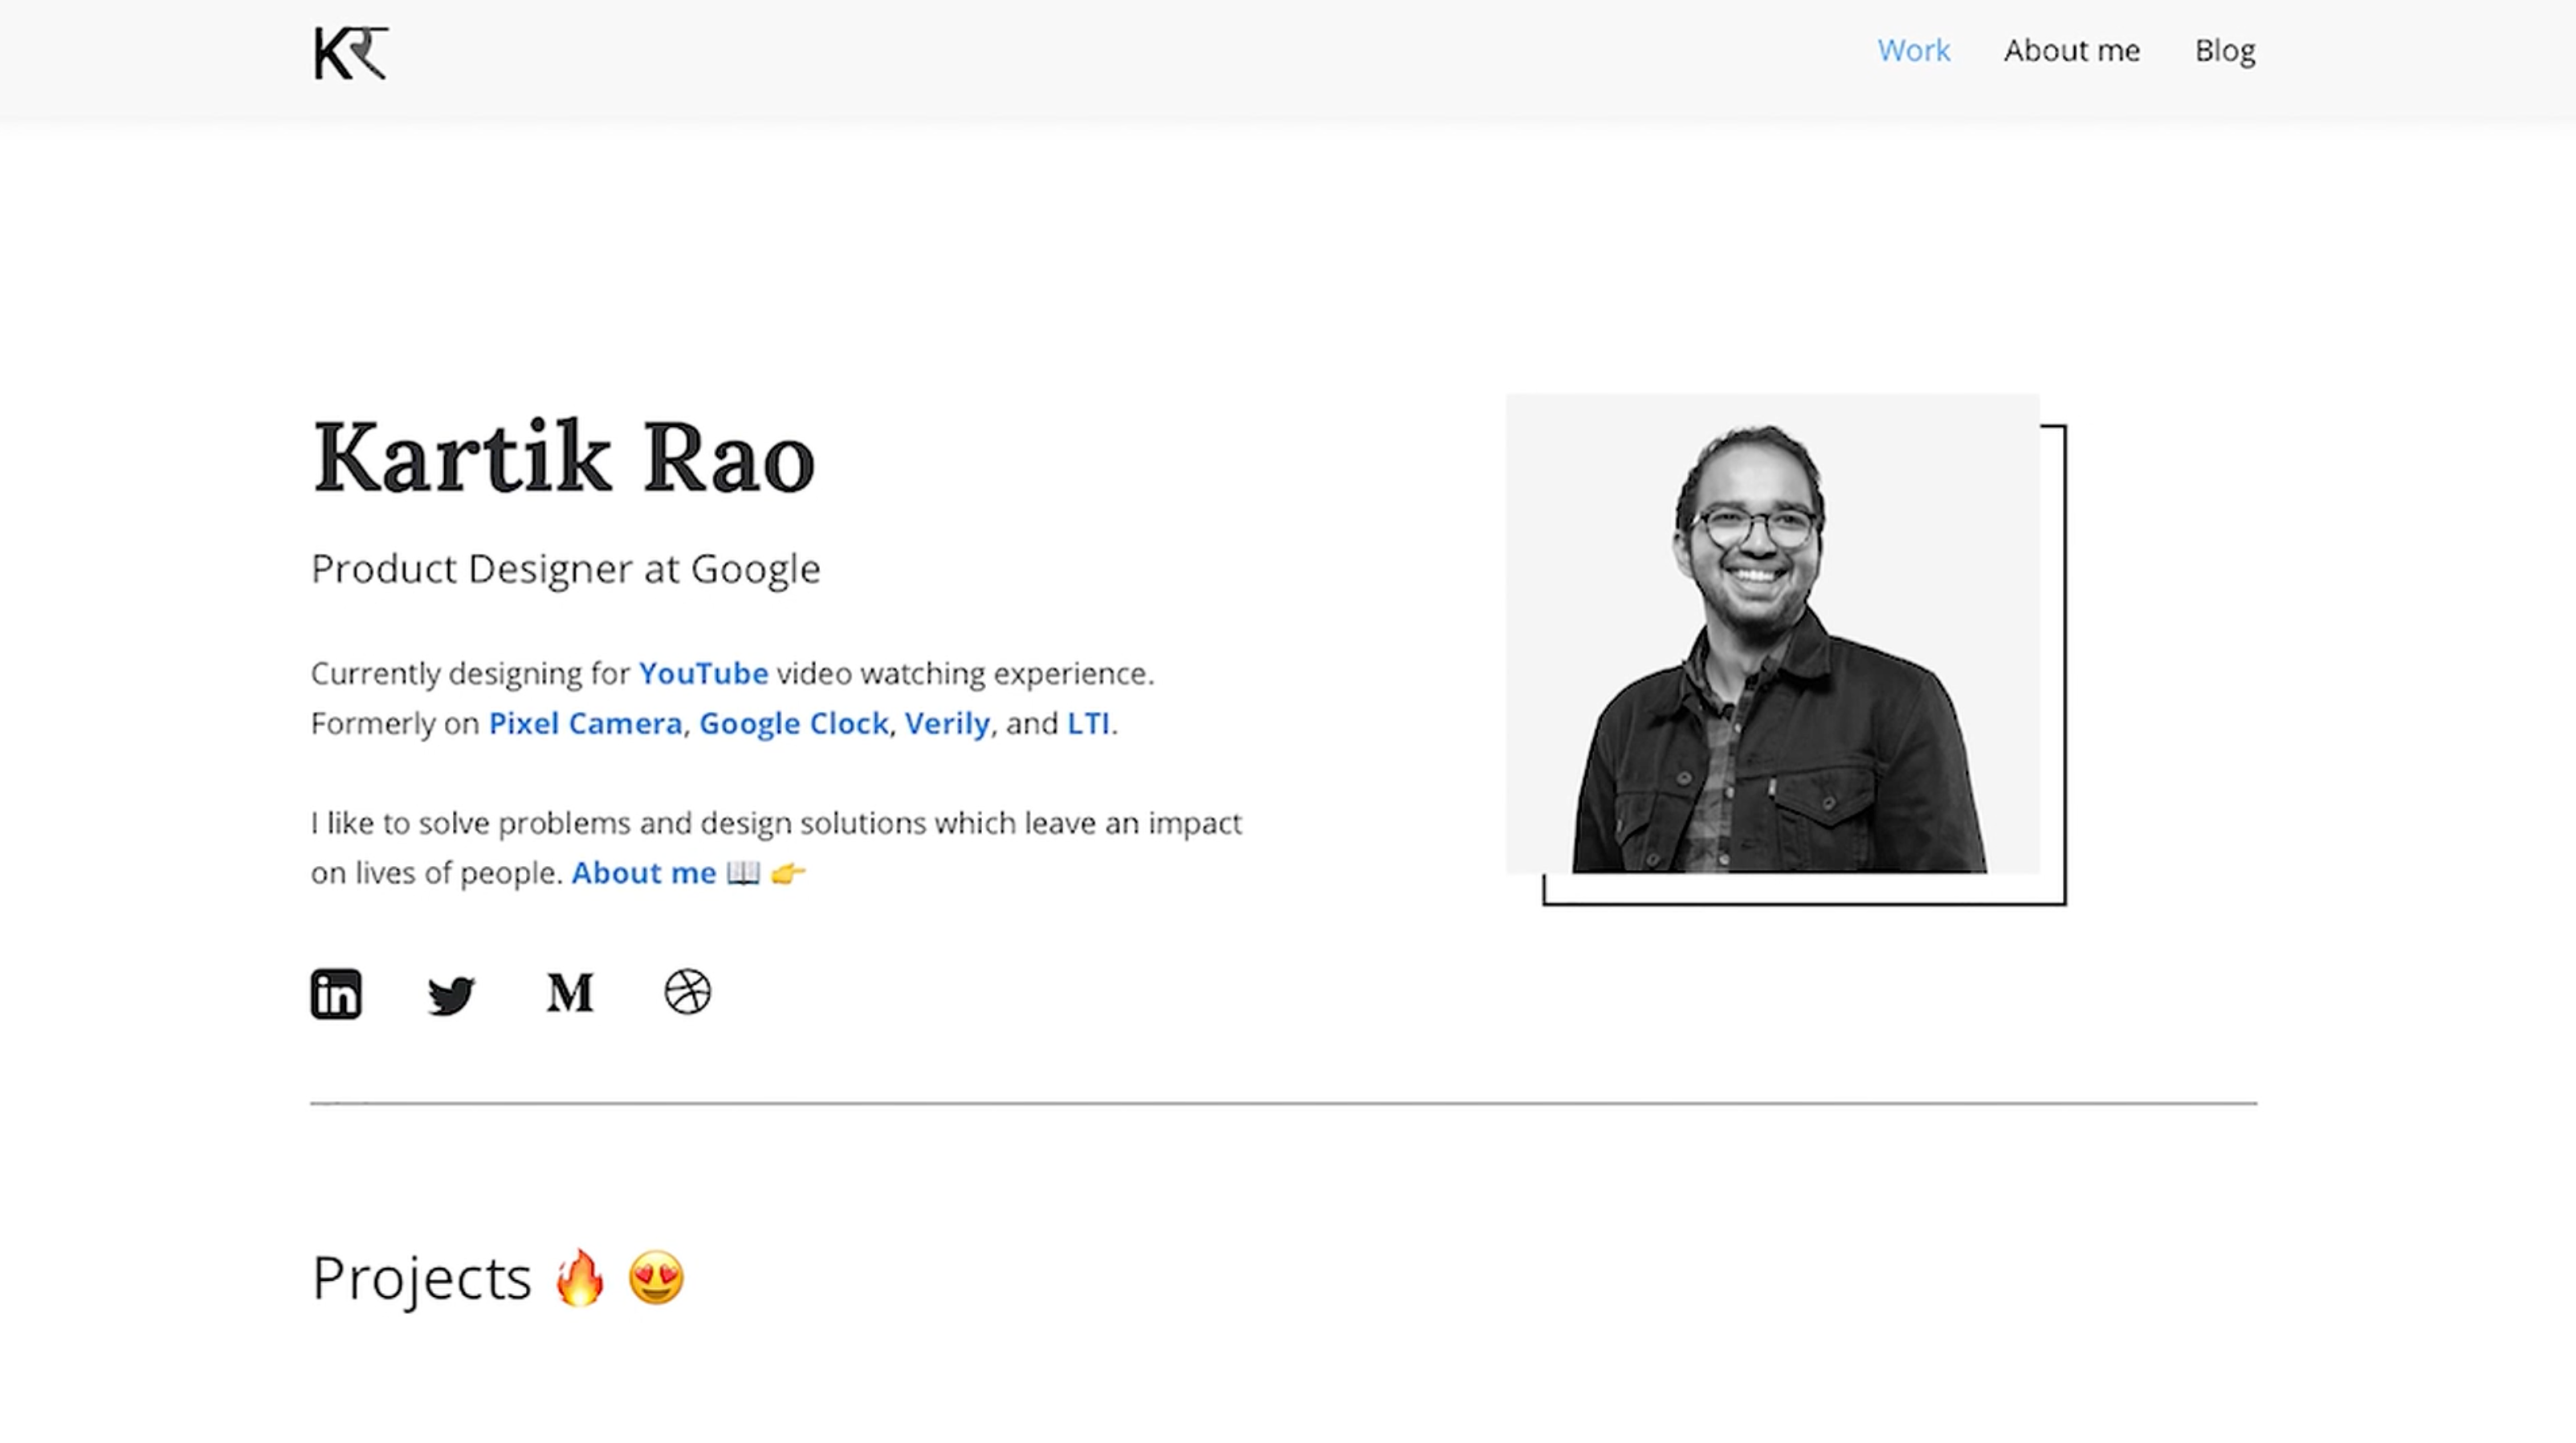Click the open book emoji after About me
Image resolution: width=2576 pixels, height=1443 pixels.
click(x=743, y=873)
